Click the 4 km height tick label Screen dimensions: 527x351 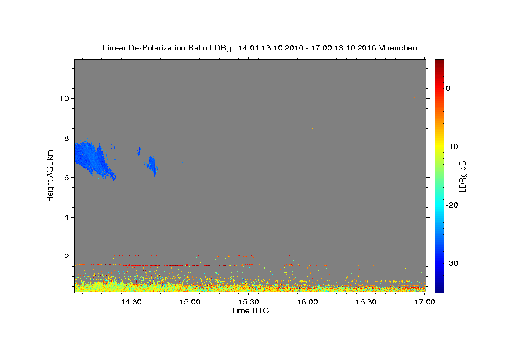[68, 217]
